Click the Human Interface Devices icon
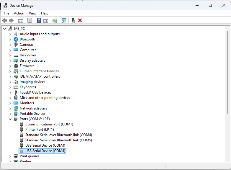The height and width of the screenshot is (170, 231). pos(16,71)
